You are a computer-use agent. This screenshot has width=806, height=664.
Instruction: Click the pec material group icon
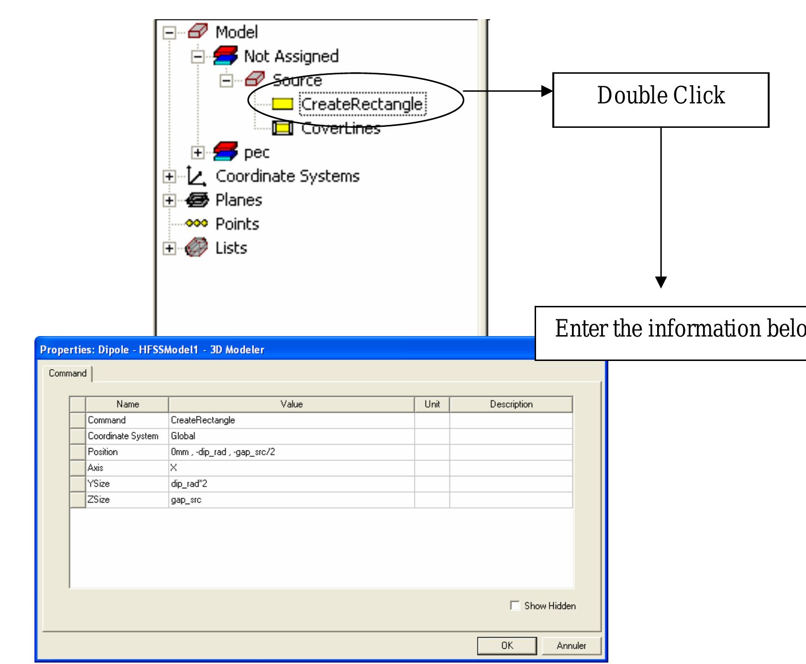224,152
